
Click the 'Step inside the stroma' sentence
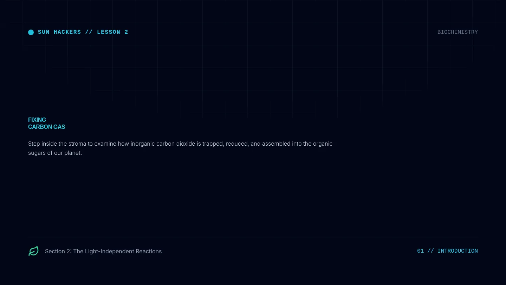point(180,144)
